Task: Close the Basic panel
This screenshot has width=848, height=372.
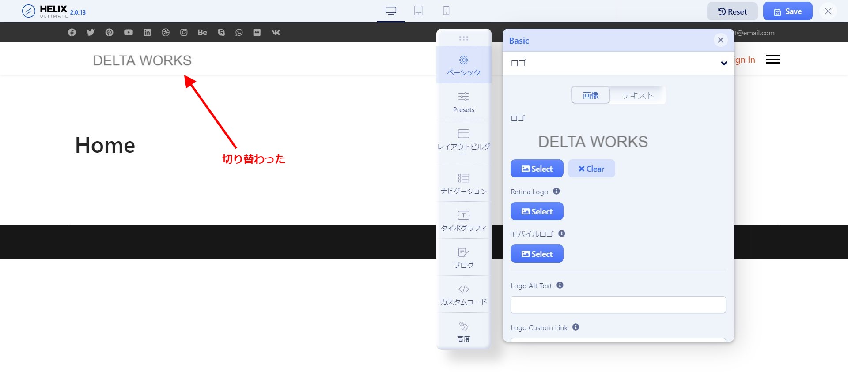Action: (721, 40)
